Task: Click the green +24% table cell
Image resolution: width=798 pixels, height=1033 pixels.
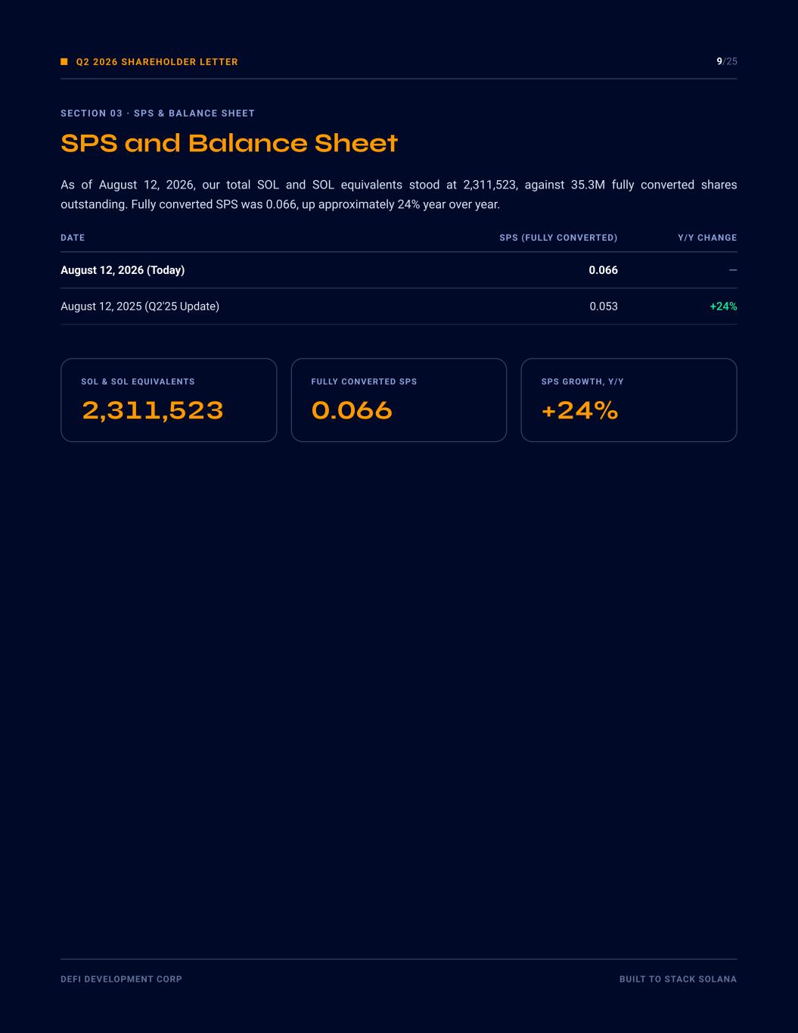Action: [723, 306]
